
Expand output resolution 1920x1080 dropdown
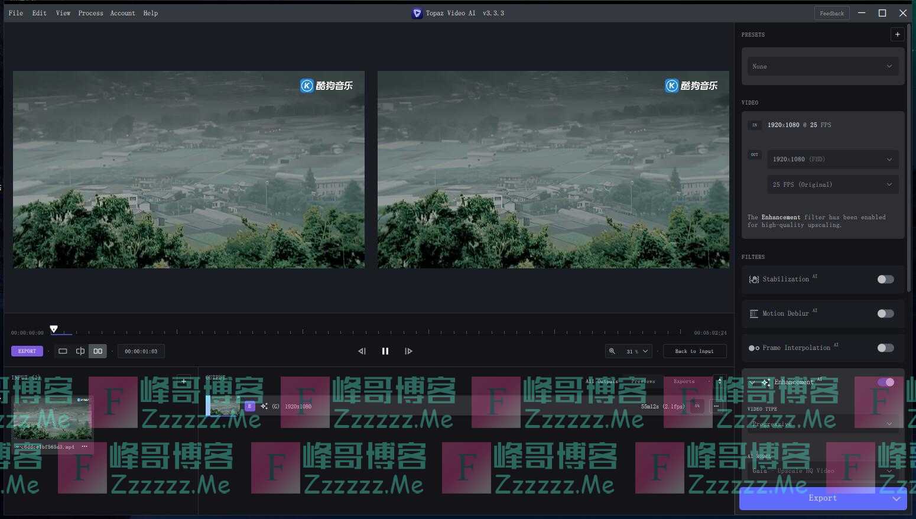click(x=832, y=159)
